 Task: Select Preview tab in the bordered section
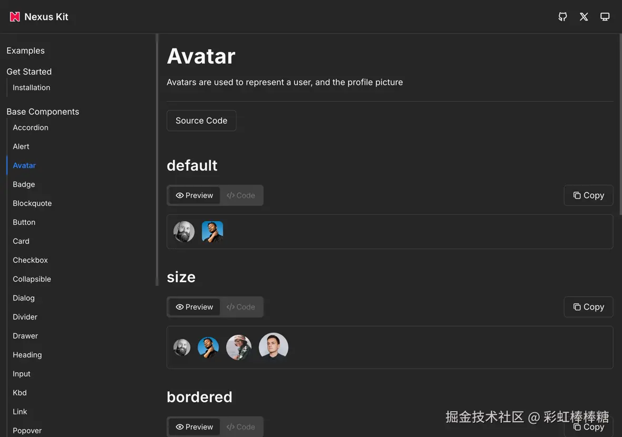pyautogui.click(x=195, y=427)
